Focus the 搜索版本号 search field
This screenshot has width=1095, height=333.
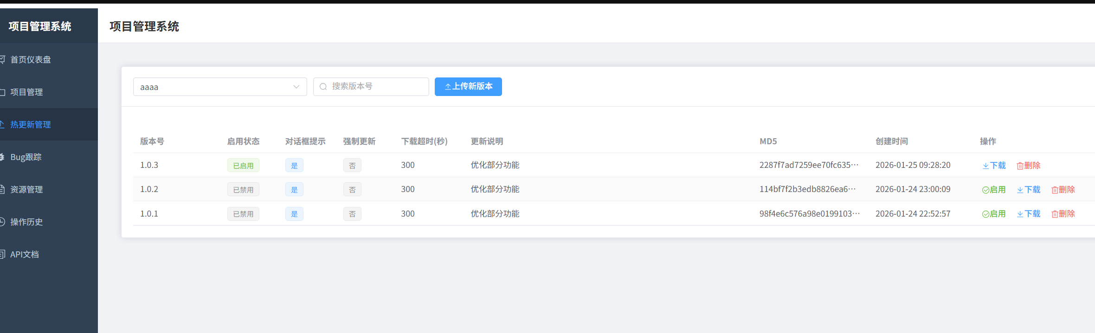click(x=376, y=87)
